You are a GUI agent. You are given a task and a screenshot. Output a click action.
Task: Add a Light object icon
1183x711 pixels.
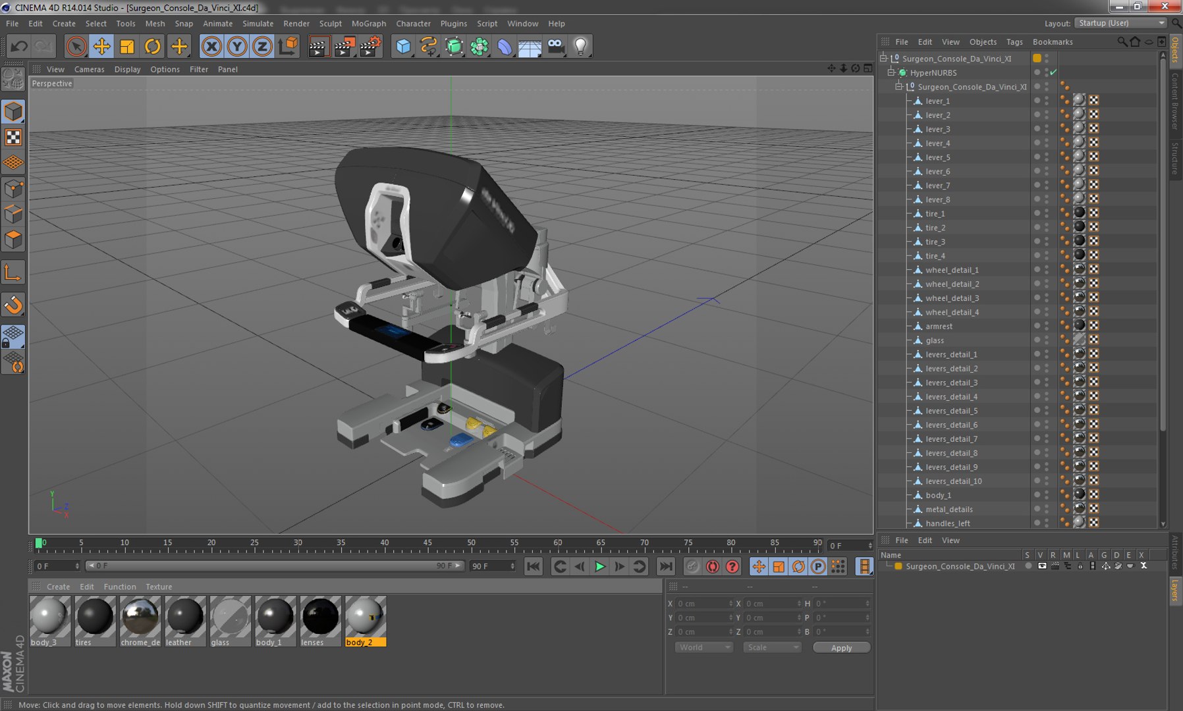pos(580,46)
